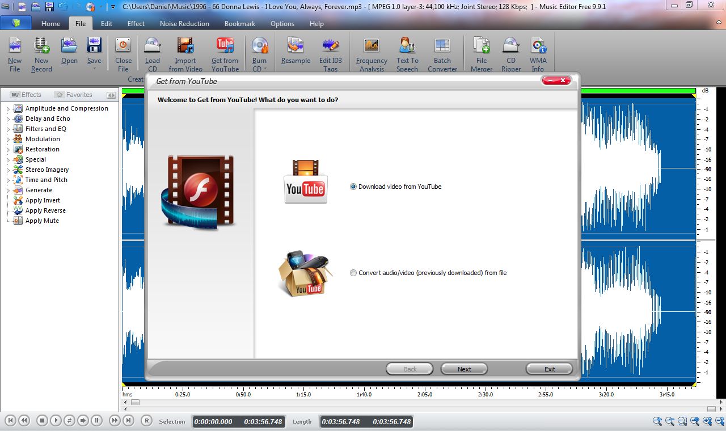
Task: Expand Amplitude and Compression effects
Action: coord(8,109)
